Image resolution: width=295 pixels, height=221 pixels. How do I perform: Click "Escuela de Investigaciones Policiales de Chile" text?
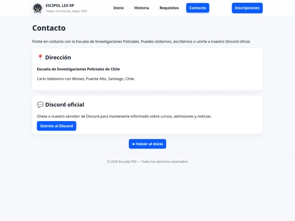[78, 69]
